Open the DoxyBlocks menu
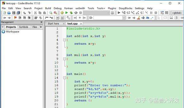184x108 pixels. tap(125, 8)
